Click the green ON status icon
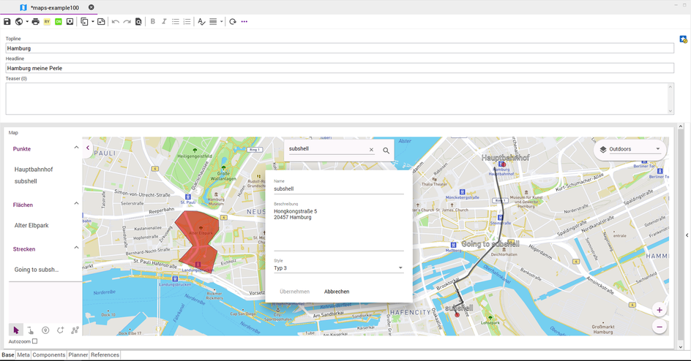 tap(58, 21)
